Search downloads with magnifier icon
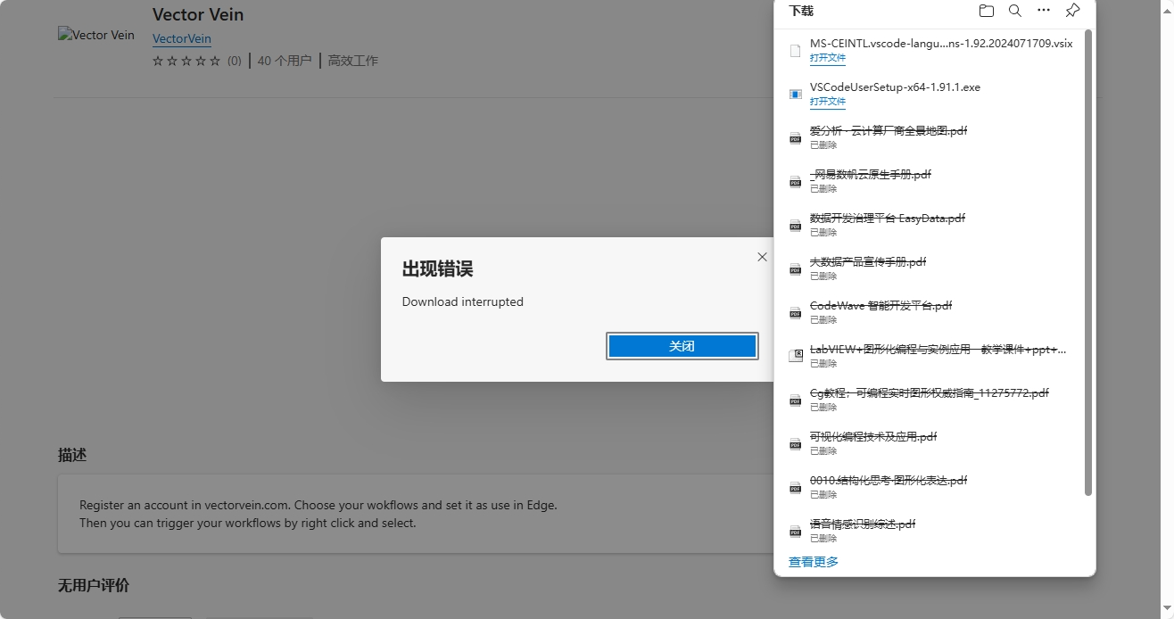 [x=1015, y=11]
